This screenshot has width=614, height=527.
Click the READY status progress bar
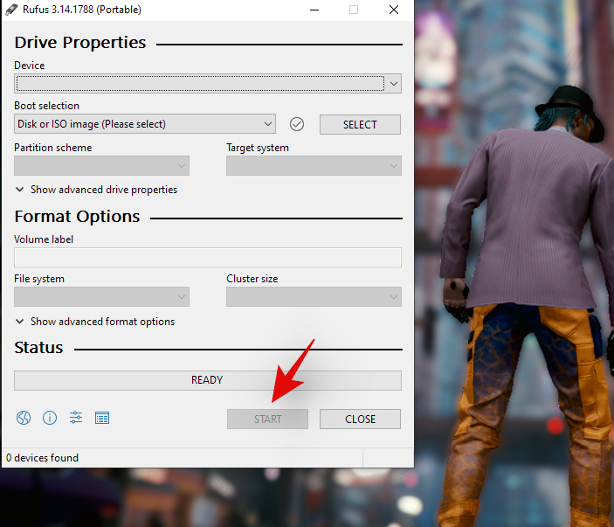click(x=208, y=380)
